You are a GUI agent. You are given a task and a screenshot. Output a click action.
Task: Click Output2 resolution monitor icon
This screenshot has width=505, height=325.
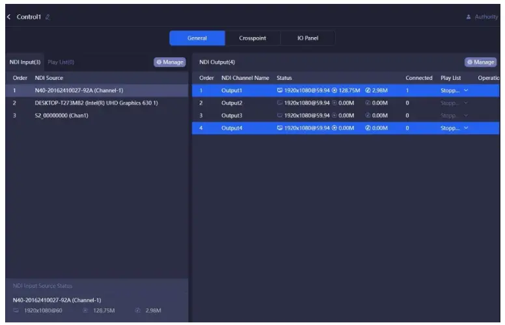pos(280,103)
